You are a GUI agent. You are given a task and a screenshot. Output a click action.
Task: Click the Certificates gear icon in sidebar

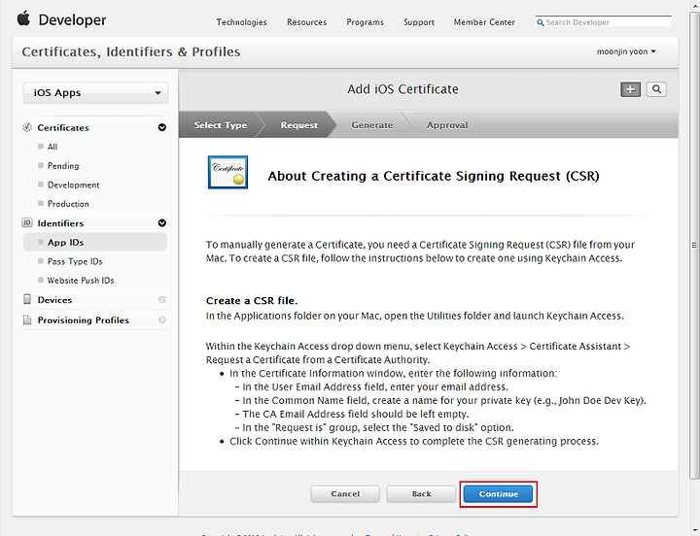(x=27, y=127)
